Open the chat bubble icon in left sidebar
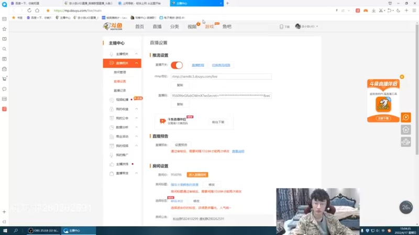Viewport: 419px width, 235px height. [4, 89]
